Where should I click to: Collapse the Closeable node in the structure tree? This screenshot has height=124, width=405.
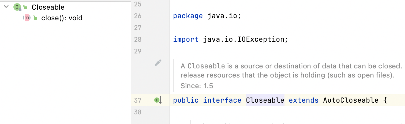click(6, 7)
